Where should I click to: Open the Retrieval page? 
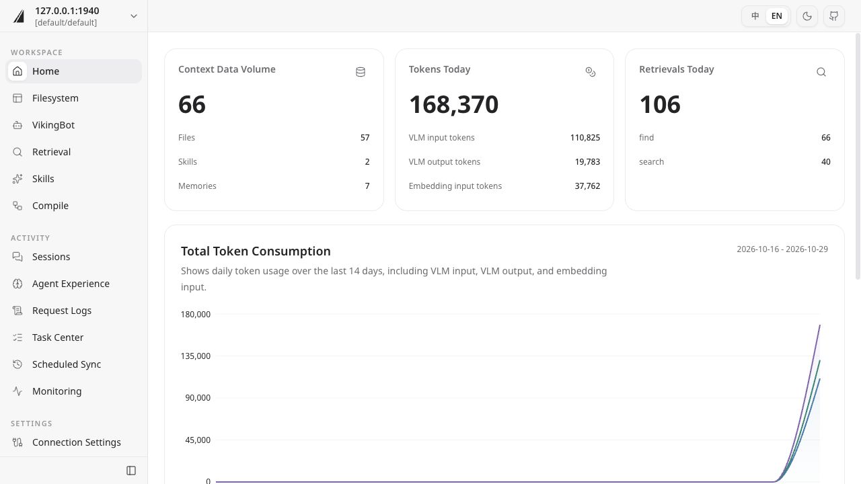pyautogui.click(x=74, y=152)
